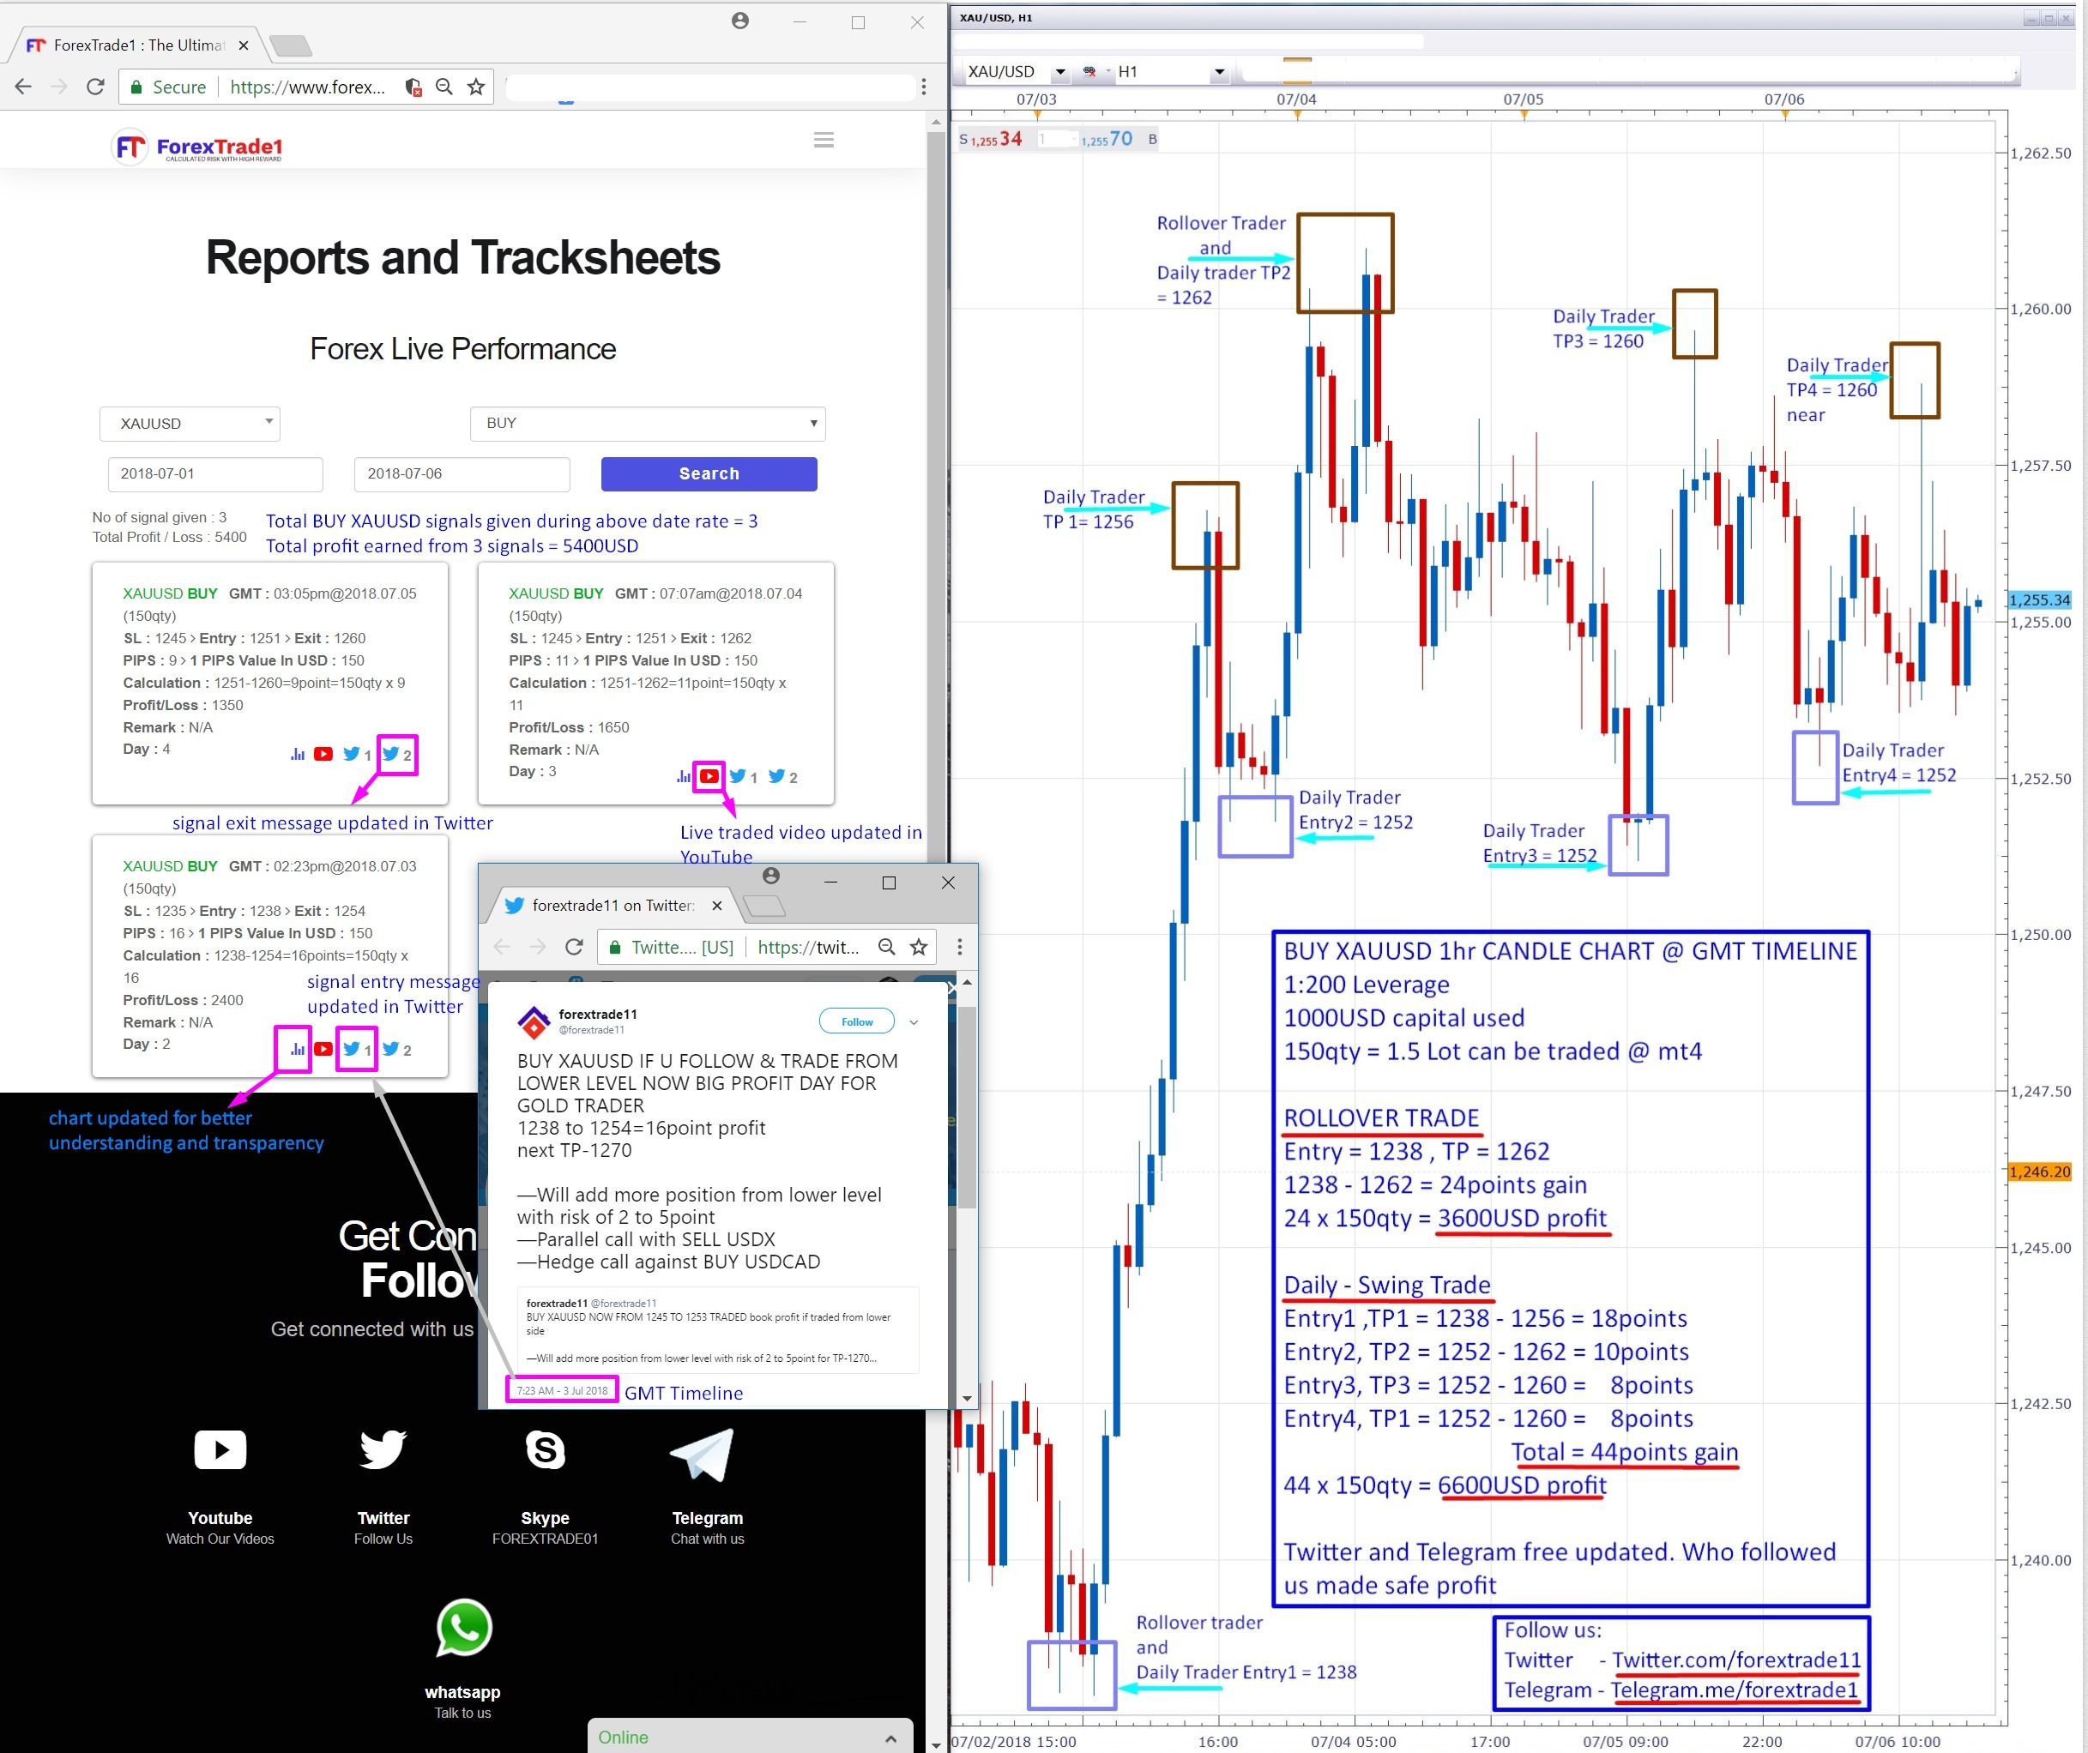This screenshot has height=1753, width=2088.
Task: Click the start date field 2018-07-01
Action: tap(216, 474)
